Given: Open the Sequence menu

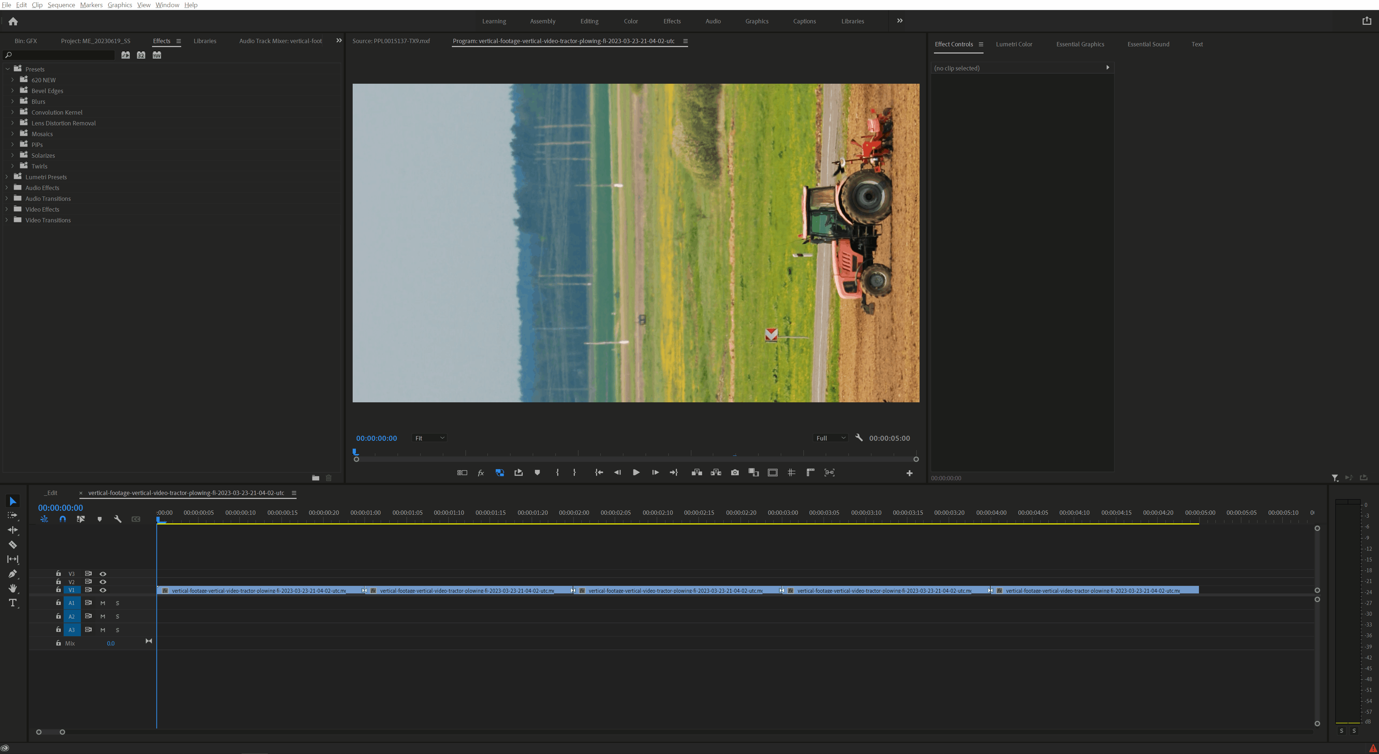Looking at the screenshot, I should (x=61, y=5).
